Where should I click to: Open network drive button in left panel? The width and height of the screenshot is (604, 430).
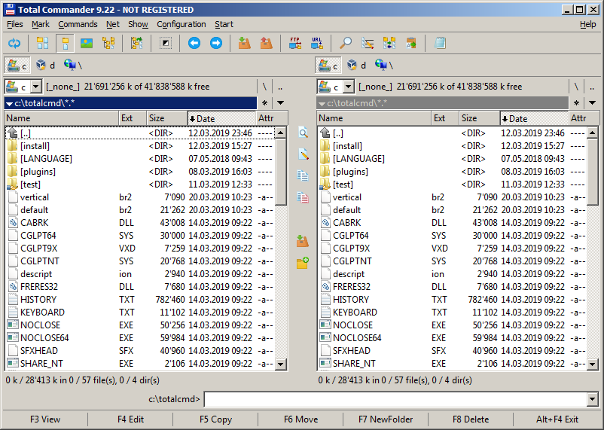[x=73, y=66]
